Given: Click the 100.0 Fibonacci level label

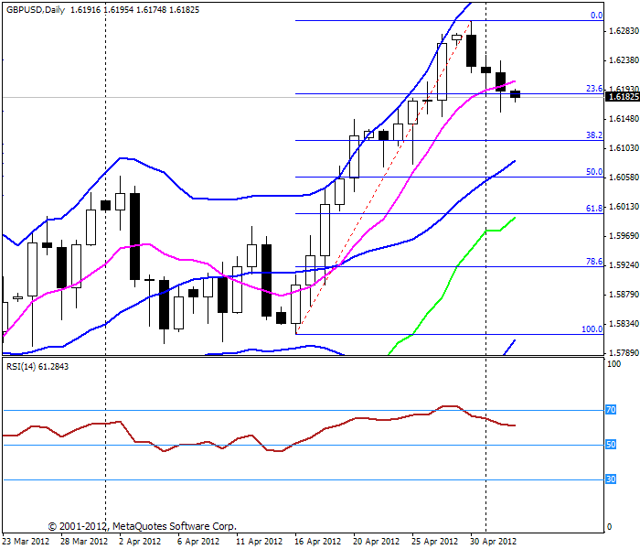Looking at the screenshot, I should pyautogui.click(x=592, y=329).
